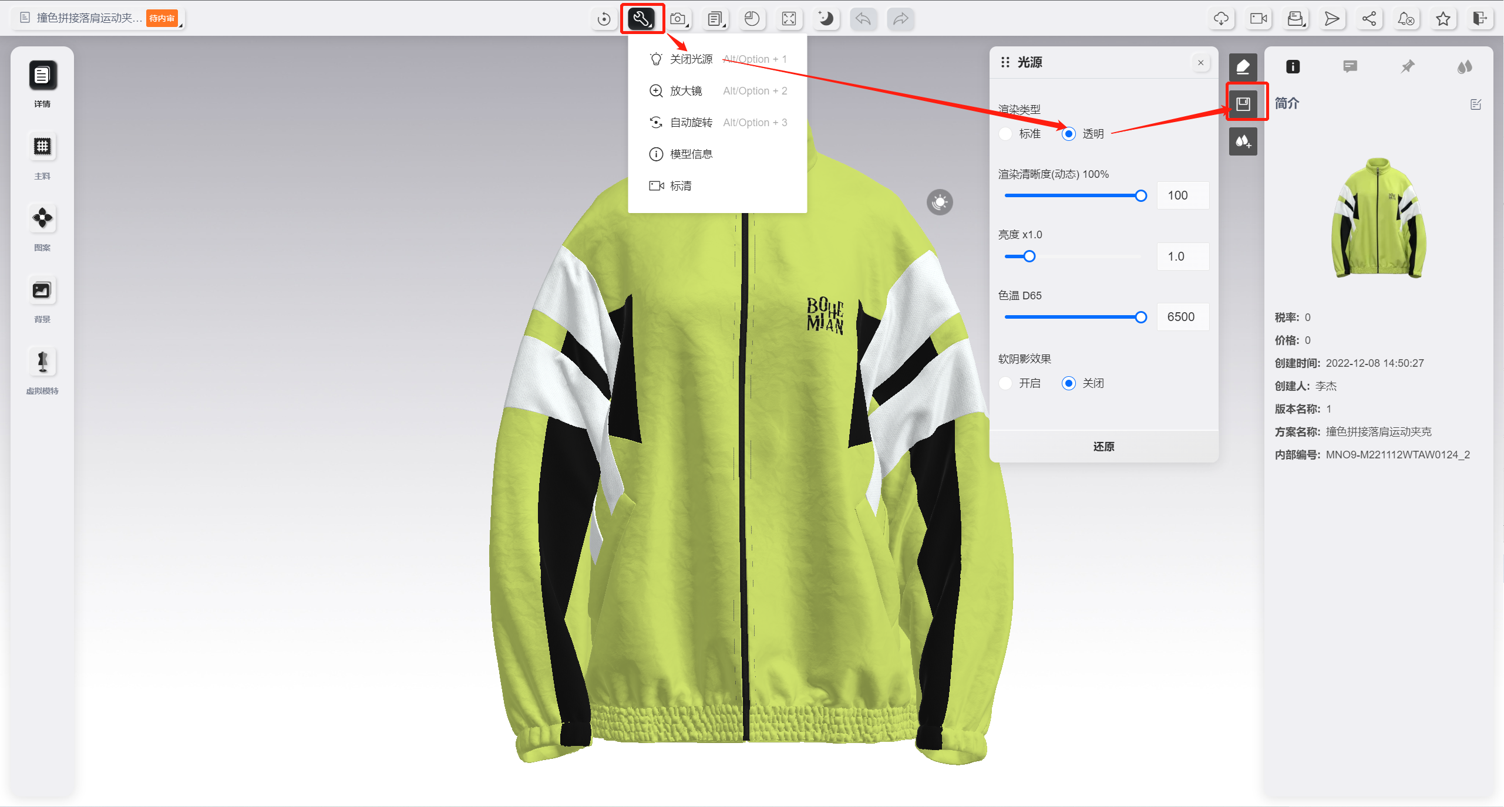Screen dimensions: 1504x807
Task: Click the 还原 reset button
Action: click(1103, 447)
